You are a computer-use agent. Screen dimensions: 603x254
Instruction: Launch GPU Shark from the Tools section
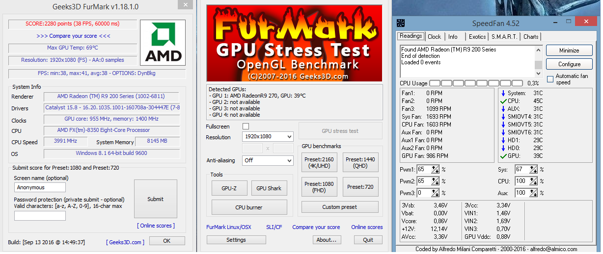[x=269, y=188]
